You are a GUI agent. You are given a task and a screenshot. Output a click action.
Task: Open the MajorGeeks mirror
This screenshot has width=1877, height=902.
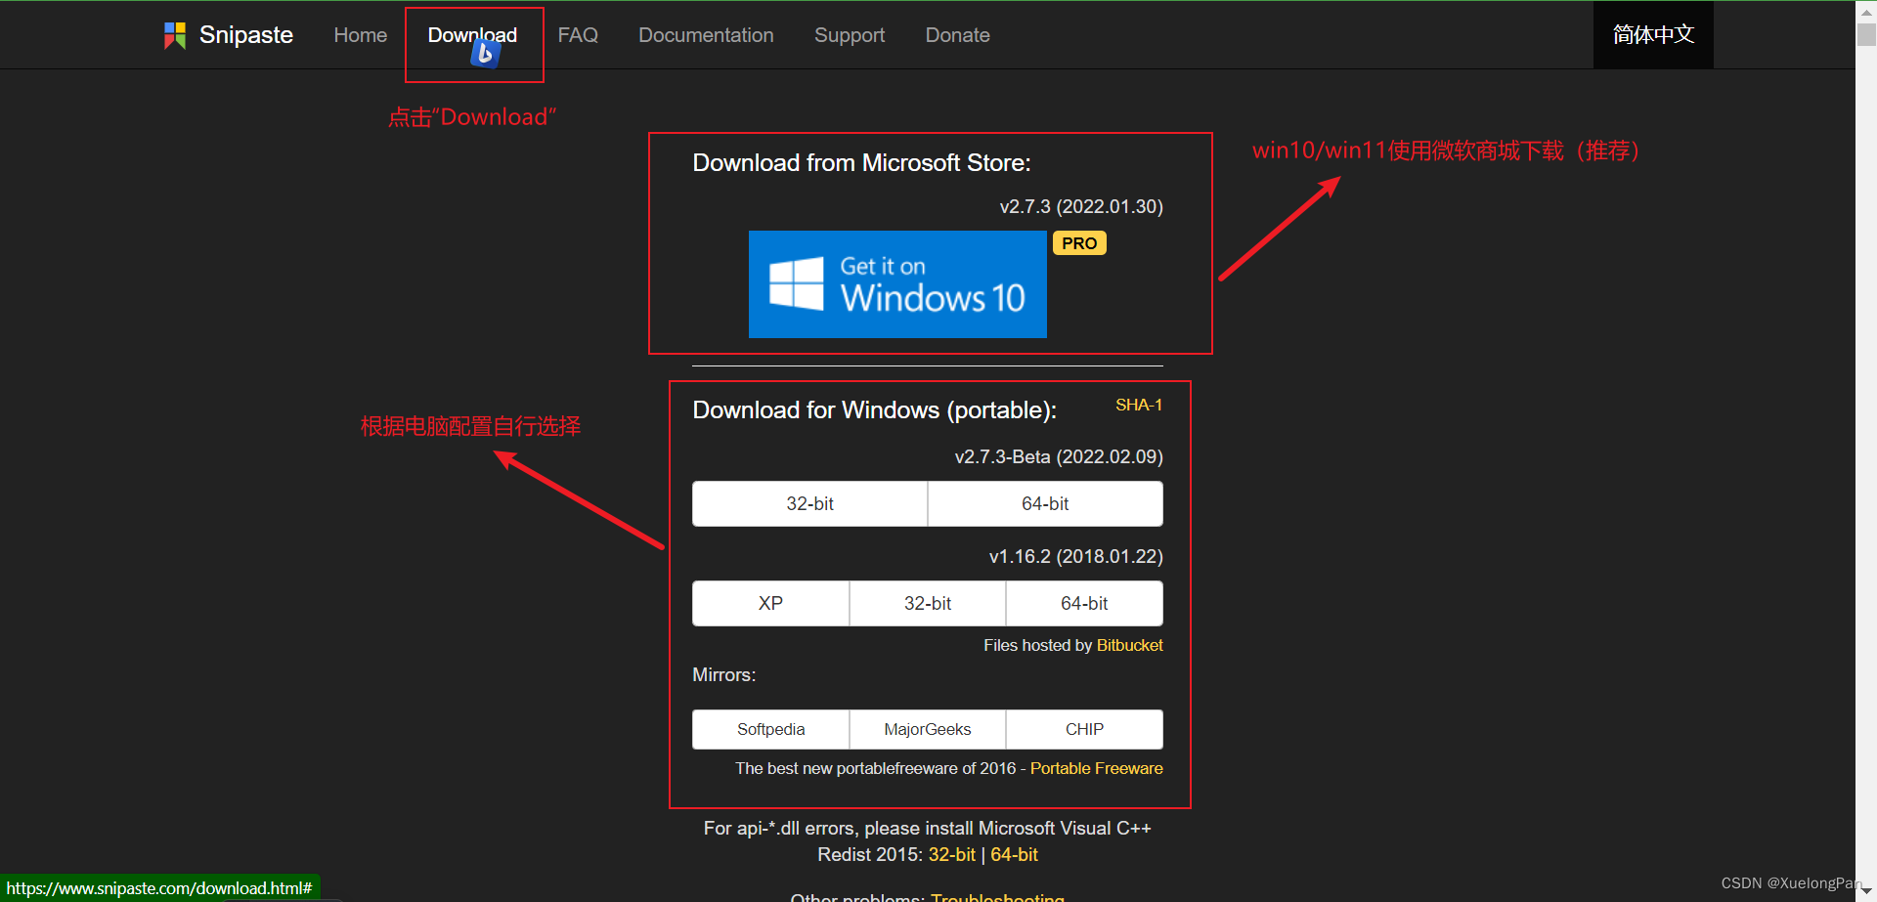click(928, 729)
